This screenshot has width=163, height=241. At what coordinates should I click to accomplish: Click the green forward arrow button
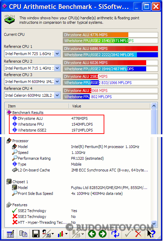[x=103, y=234]
